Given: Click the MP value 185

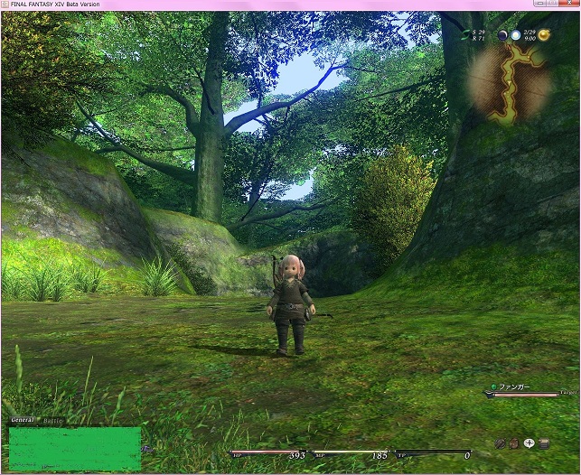Looking at the screenshot, I should [380, 455].
